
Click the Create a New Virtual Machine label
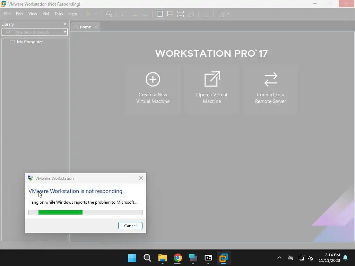click(x=153, y=98)
